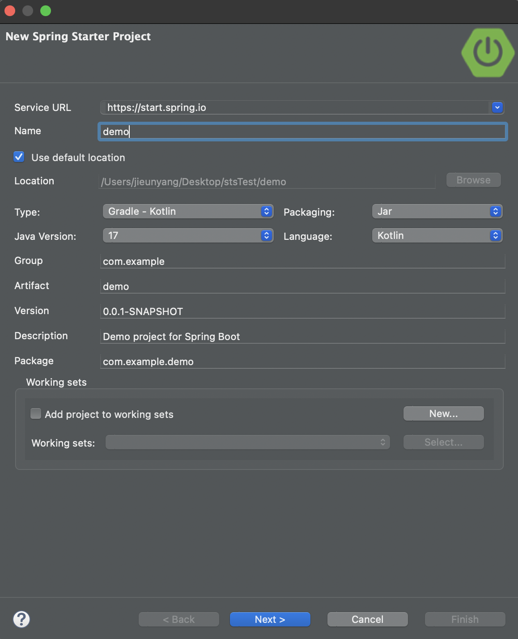Uncheck Use default location checkbox

point(19,157)
